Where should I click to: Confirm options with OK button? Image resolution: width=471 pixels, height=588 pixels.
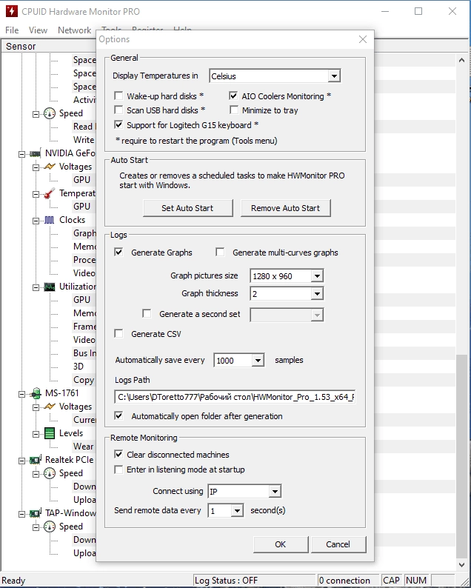pyautogui.click(x=281, y=544)
